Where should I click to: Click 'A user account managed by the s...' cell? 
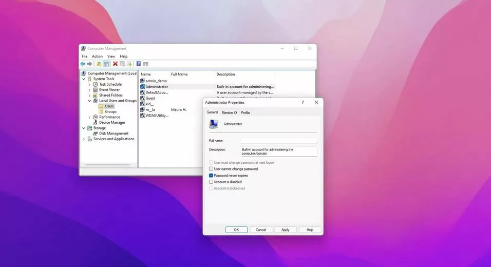tap(244, 92)
